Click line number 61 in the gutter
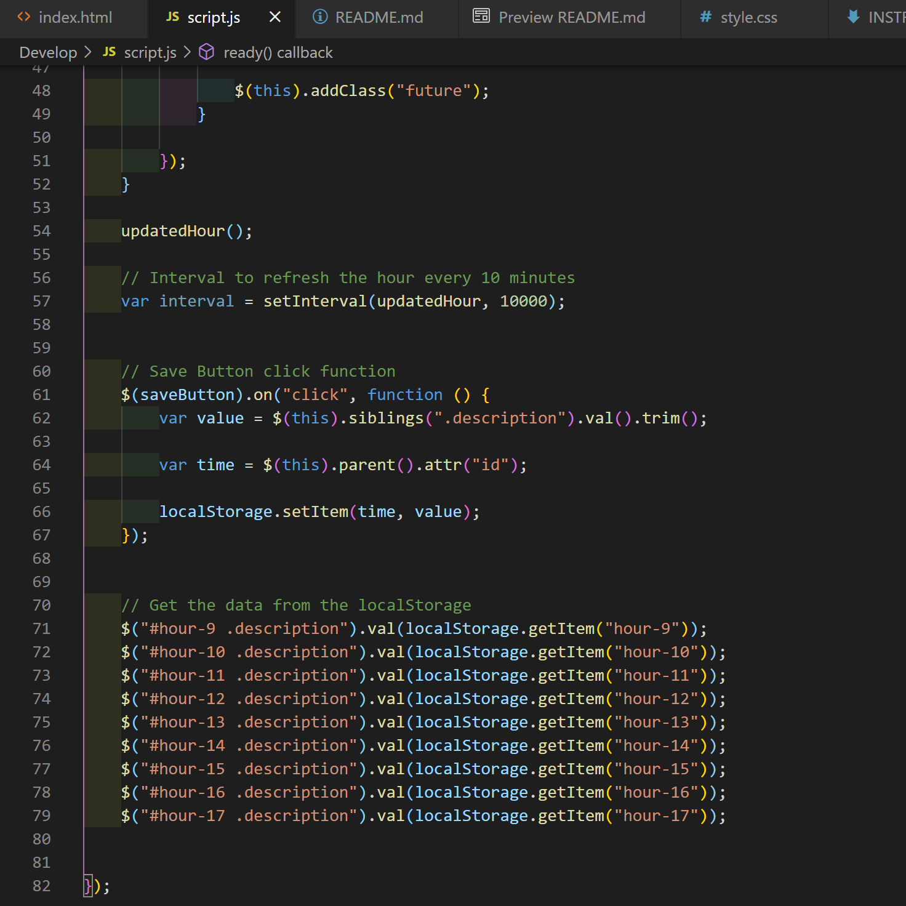Viewport: 906px width, 906px height. tap(41, 395)
